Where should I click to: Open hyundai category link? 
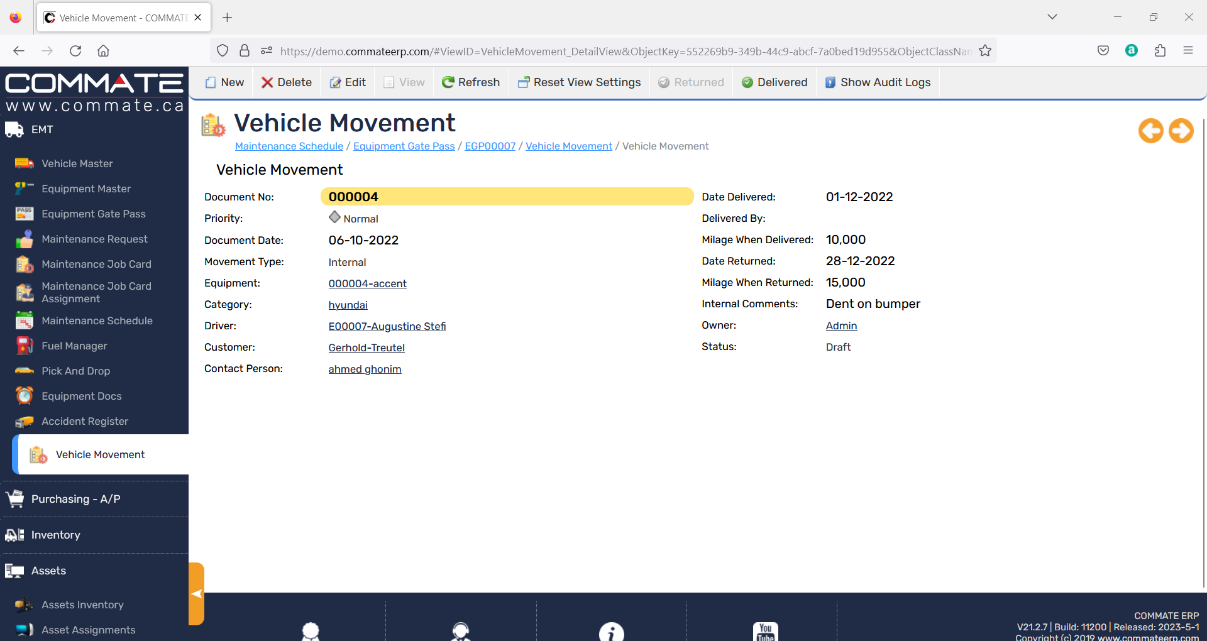click(x=348, y=305)
